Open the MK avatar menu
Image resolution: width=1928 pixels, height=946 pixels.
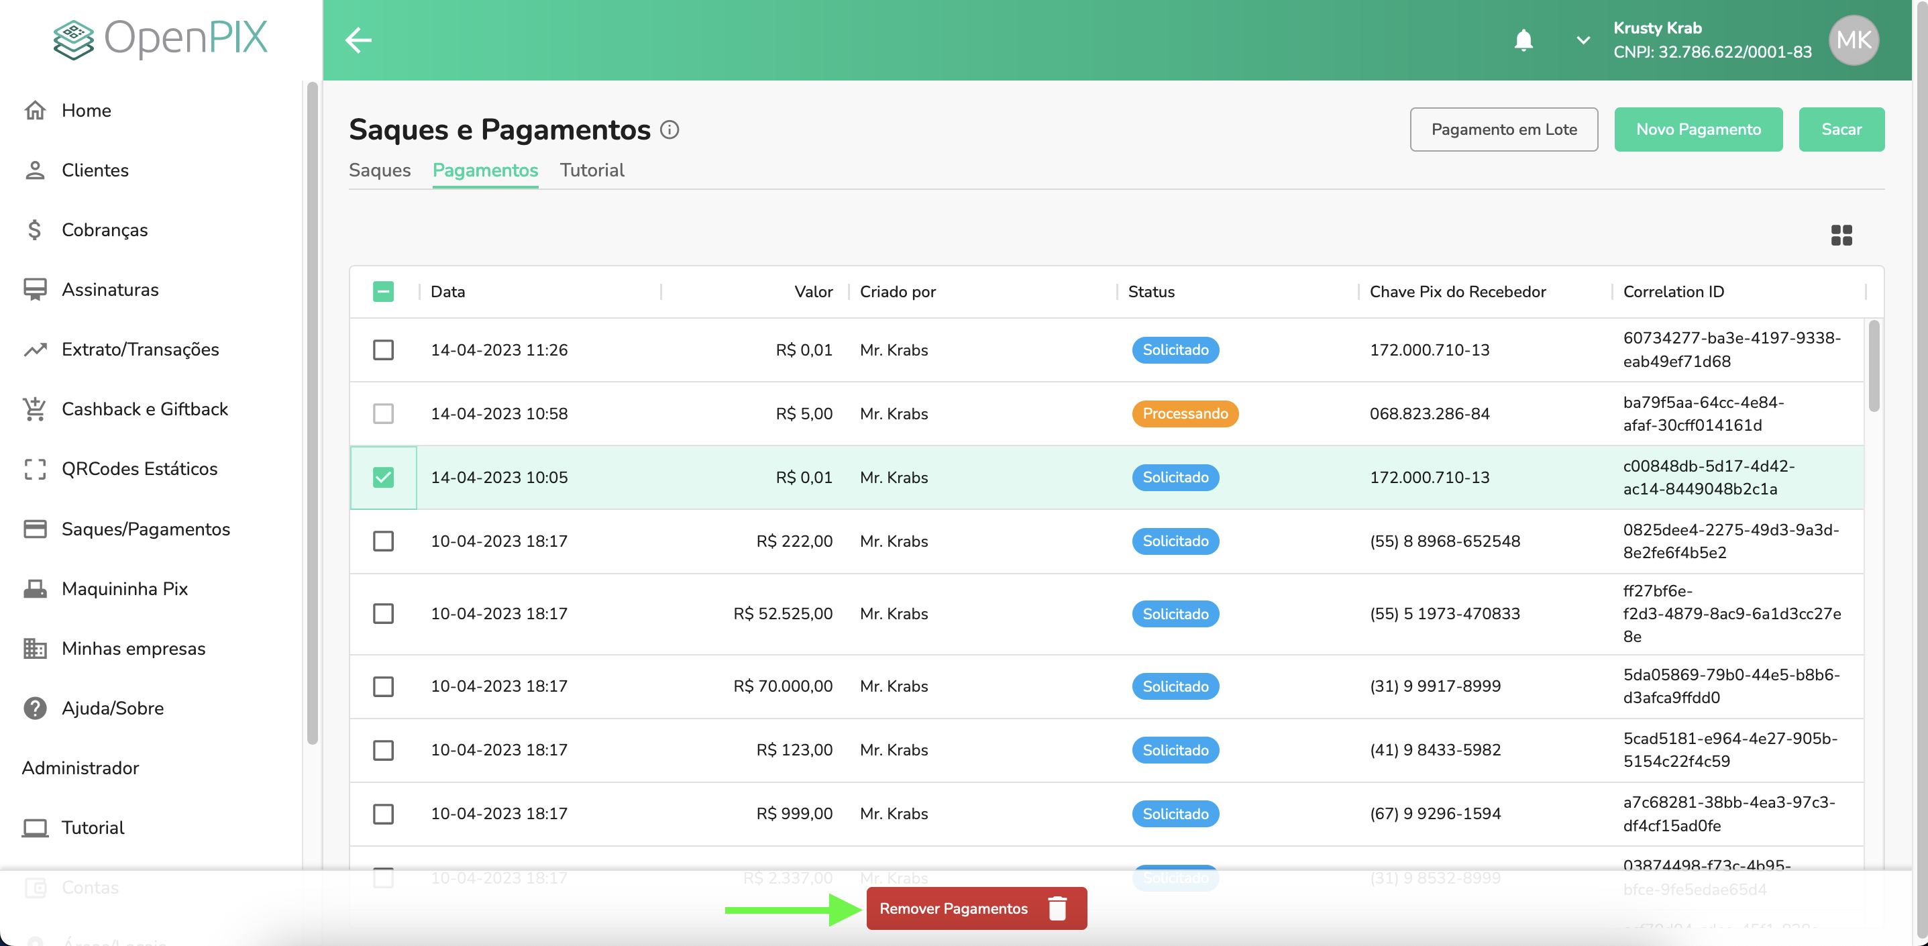pyautogui.click(x=1853, y=40)
